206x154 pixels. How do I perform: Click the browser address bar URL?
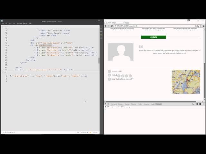point(126,26)
